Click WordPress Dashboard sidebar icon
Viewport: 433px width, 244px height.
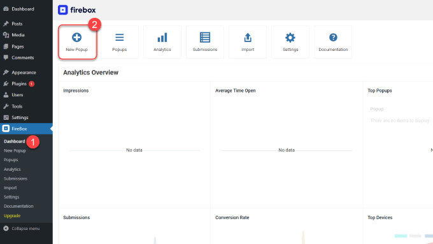pos(6,9)
